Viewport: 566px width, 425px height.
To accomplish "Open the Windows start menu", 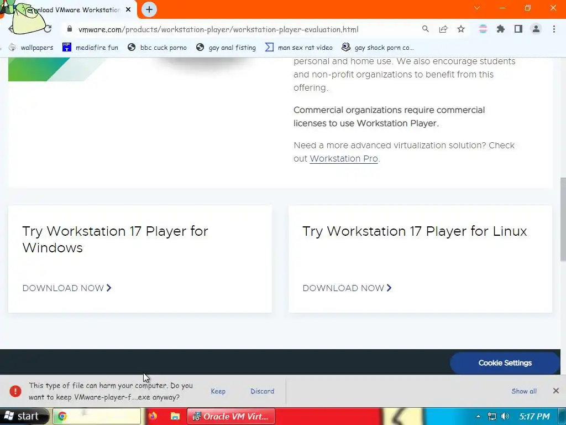I will [x=24, y=416].
